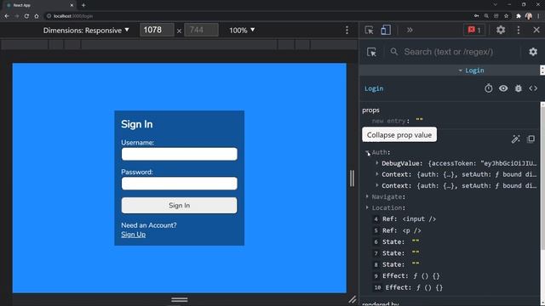Follow the Sign Up link
The width and height of the screenshot is (545, 306).
click(134, 235)
